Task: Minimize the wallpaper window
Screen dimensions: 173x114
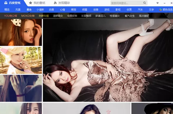Action: click(164, 3)
